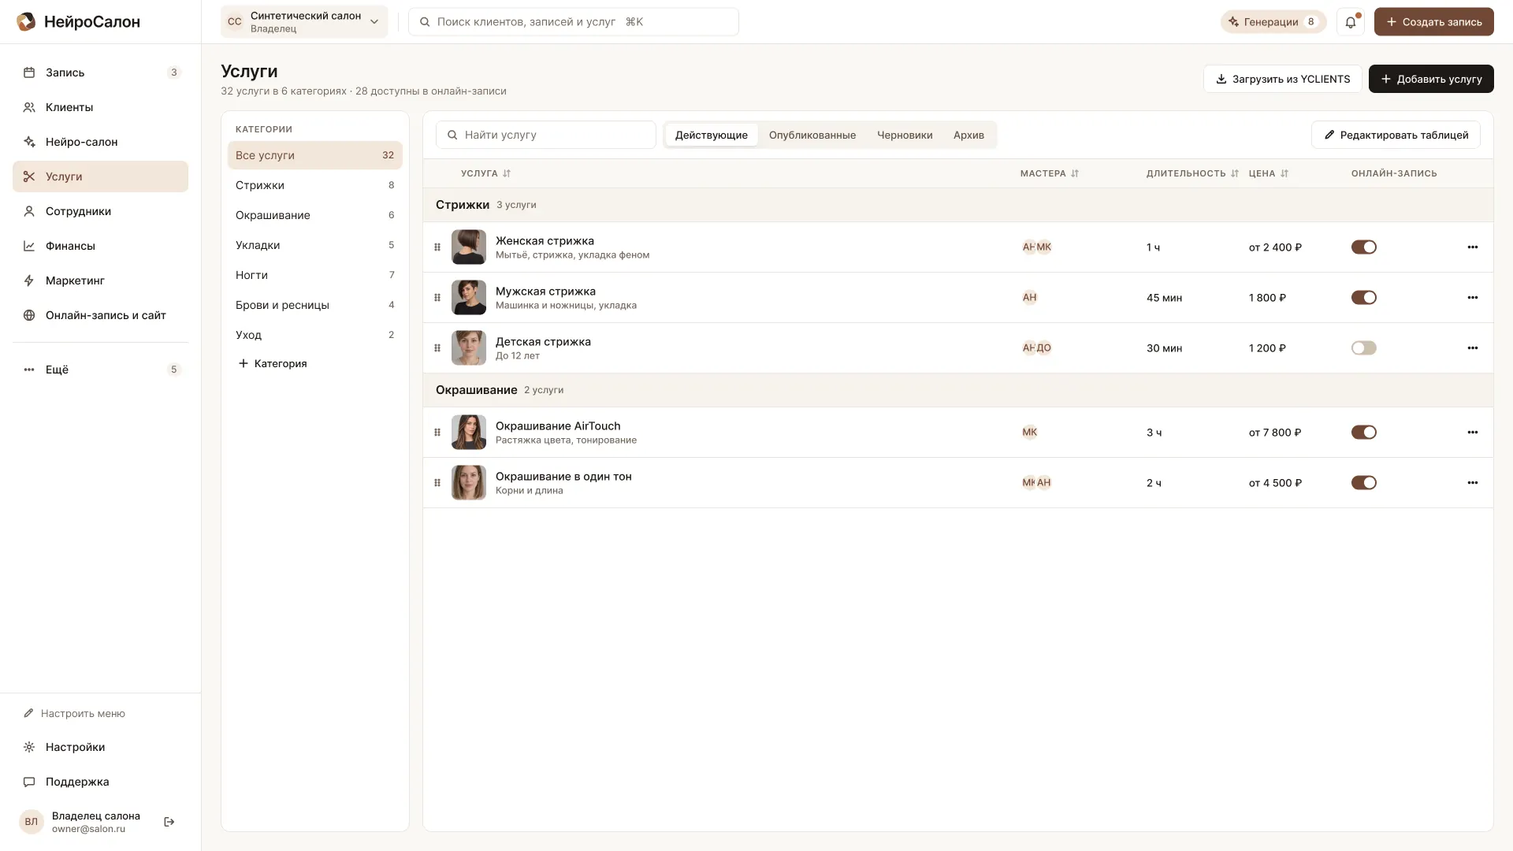Open notifications bell icon
Image resolution: width=1513 pixels, height=851 pixels.
click(x=1351, y=22)
